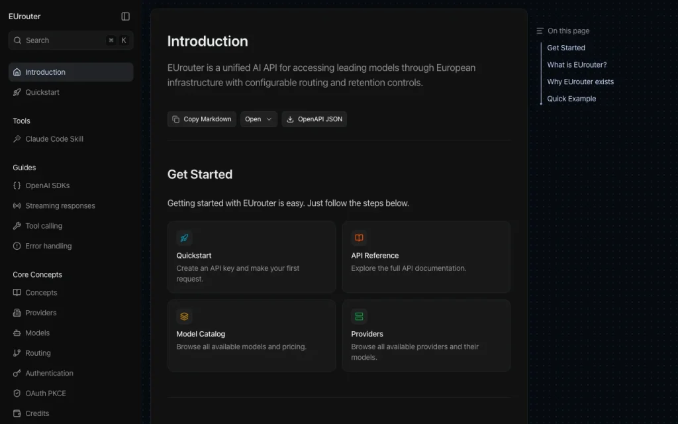Screen dimensions: 678x424
Task: Open Providers in the sidebar
Action: 71,313
